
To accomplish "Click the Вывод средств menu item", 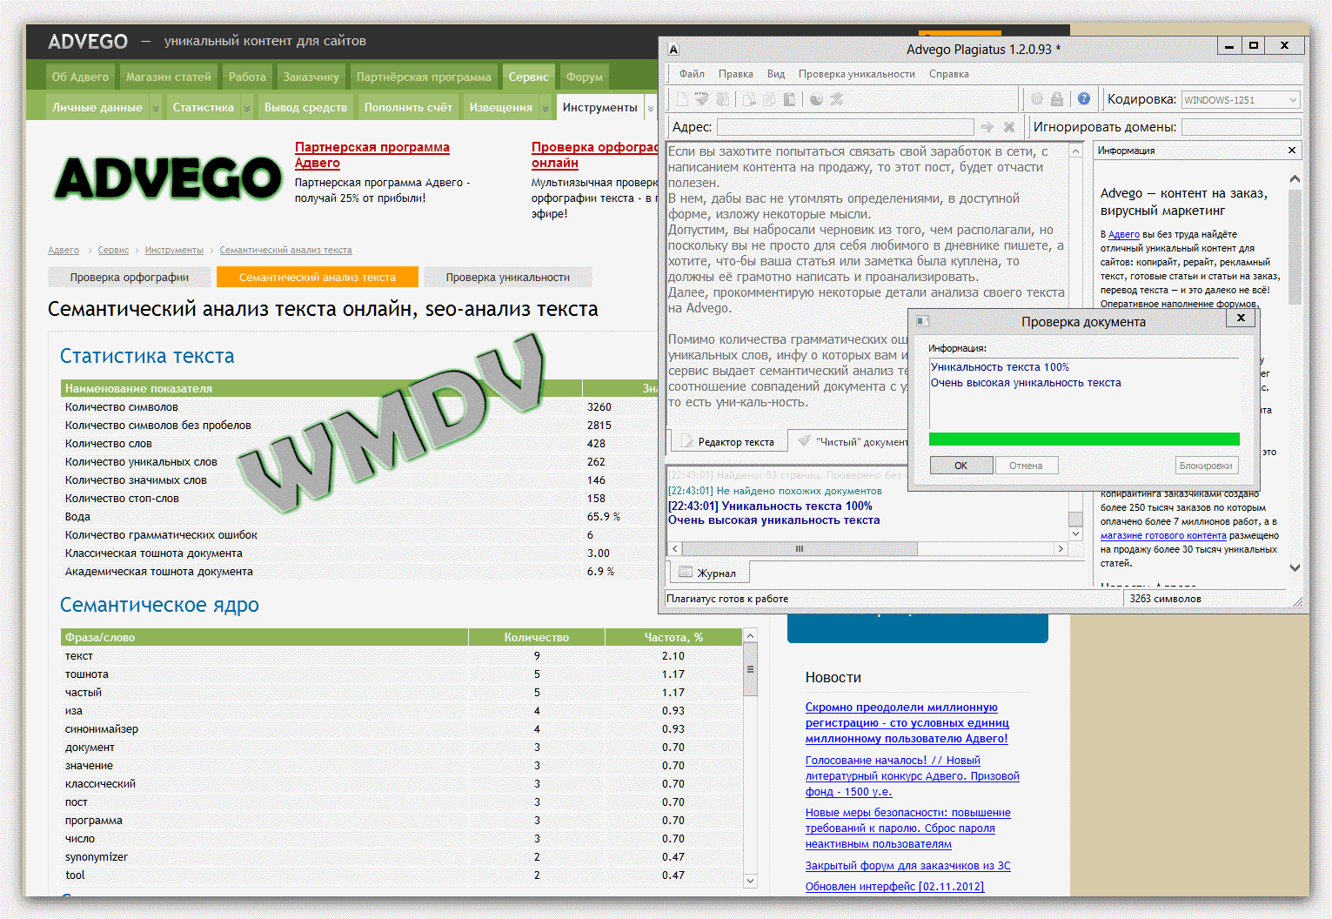I will 305,108.
